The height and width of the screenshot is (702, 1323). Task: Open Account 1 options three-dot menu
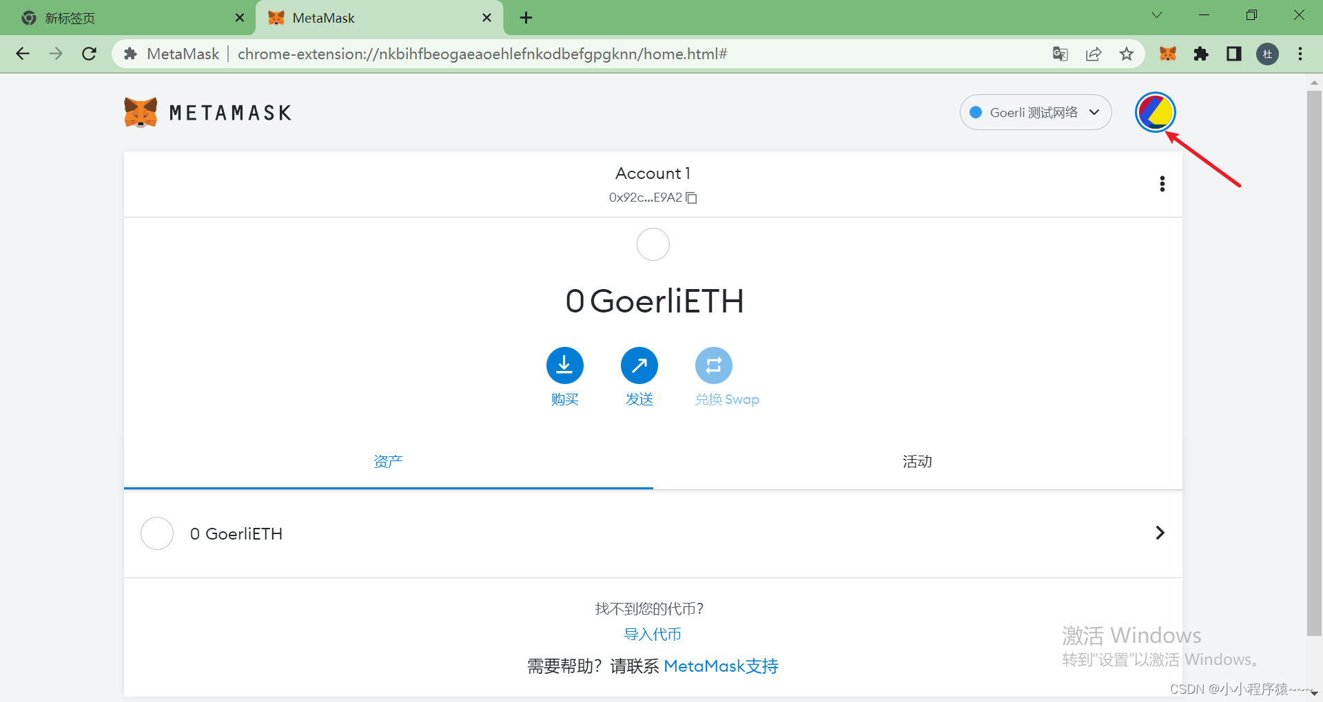tap(1162, 184)
